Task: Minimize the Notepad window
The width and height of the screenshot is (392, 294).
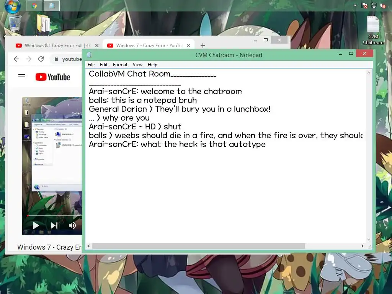Action: [340, 54]
